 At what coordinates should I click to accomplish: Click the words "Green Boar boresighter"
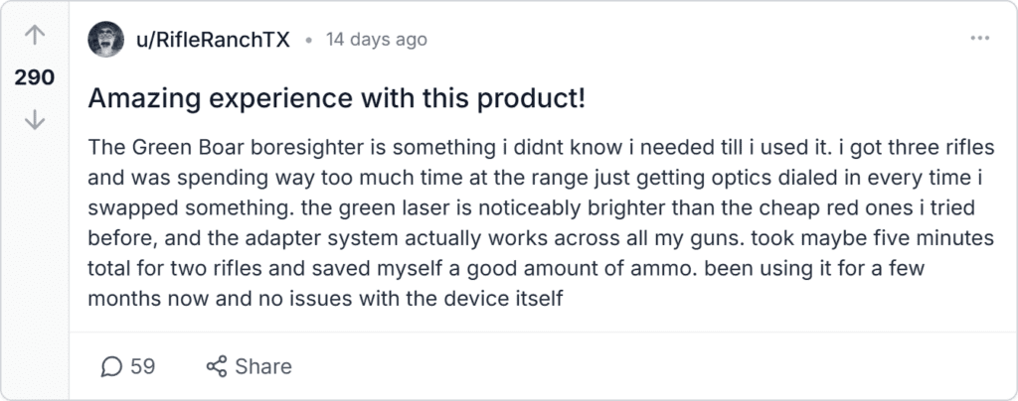(x=227, y=148)
